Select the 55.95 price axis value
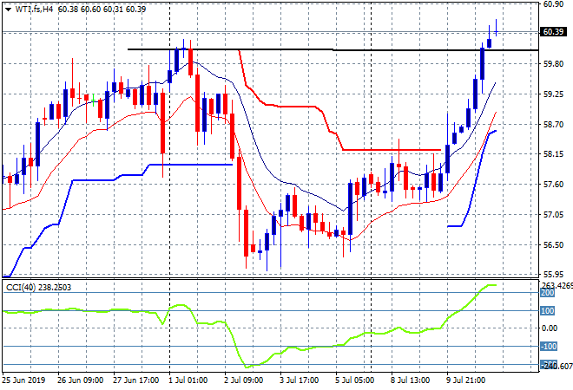The width and height of the screenshot is (573, 390). click(x=553, y=274)
